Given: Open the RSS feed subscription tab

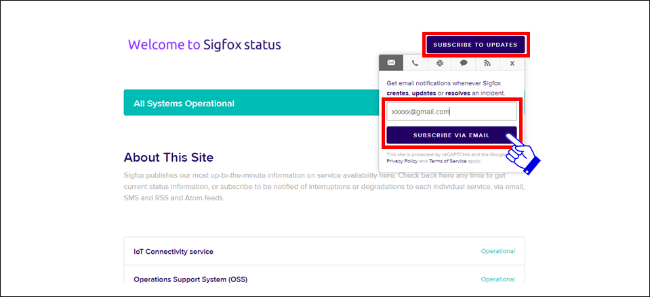Looking at the screenshot, I should click(488, 64).
